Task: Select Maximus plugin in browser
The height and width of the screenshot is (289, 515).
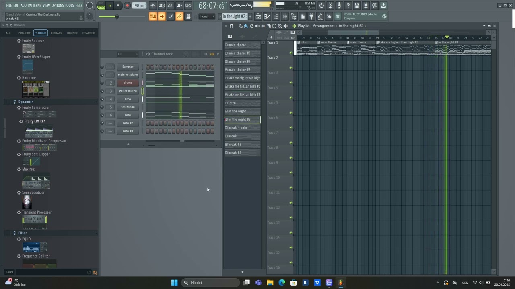Action: (x=29, y=169)
